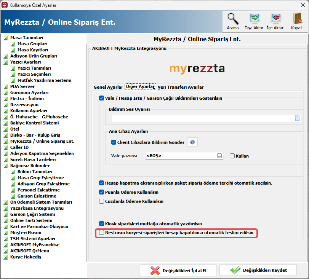
Task: Click the green icon beside Rezervasyon
Action: (x=5, y=105)
